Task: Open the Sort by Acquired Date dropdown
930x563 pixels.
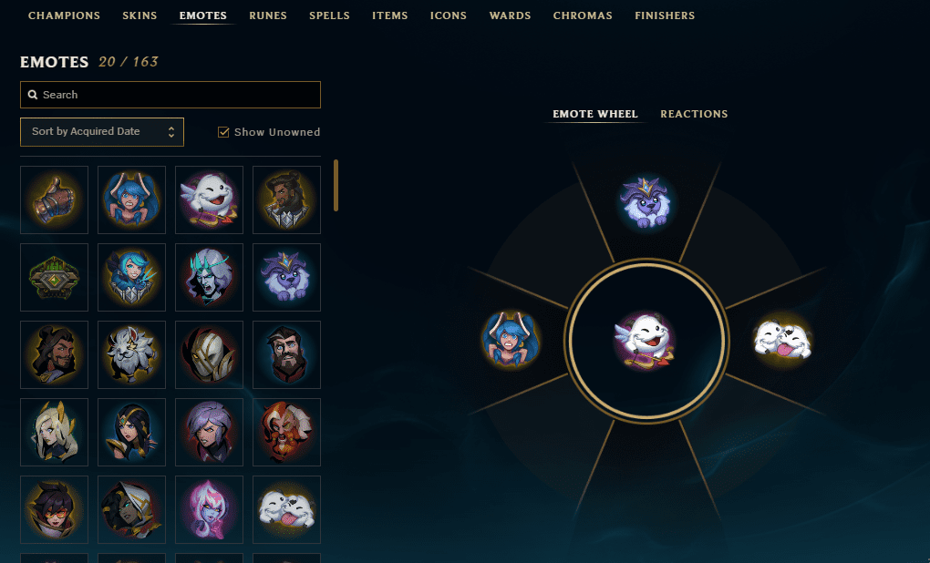Action: pos(102,131)
